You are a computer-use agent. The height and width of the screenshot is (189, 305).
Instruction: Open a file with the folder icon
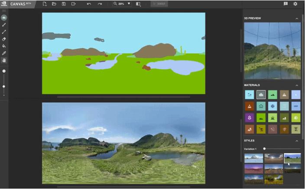[x=54, y=4]
